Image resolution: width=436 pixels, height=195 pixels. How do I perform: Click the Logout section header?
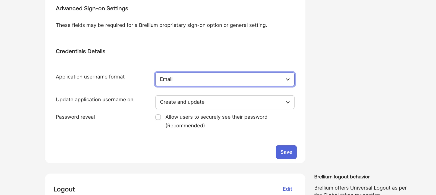(64, 189)
